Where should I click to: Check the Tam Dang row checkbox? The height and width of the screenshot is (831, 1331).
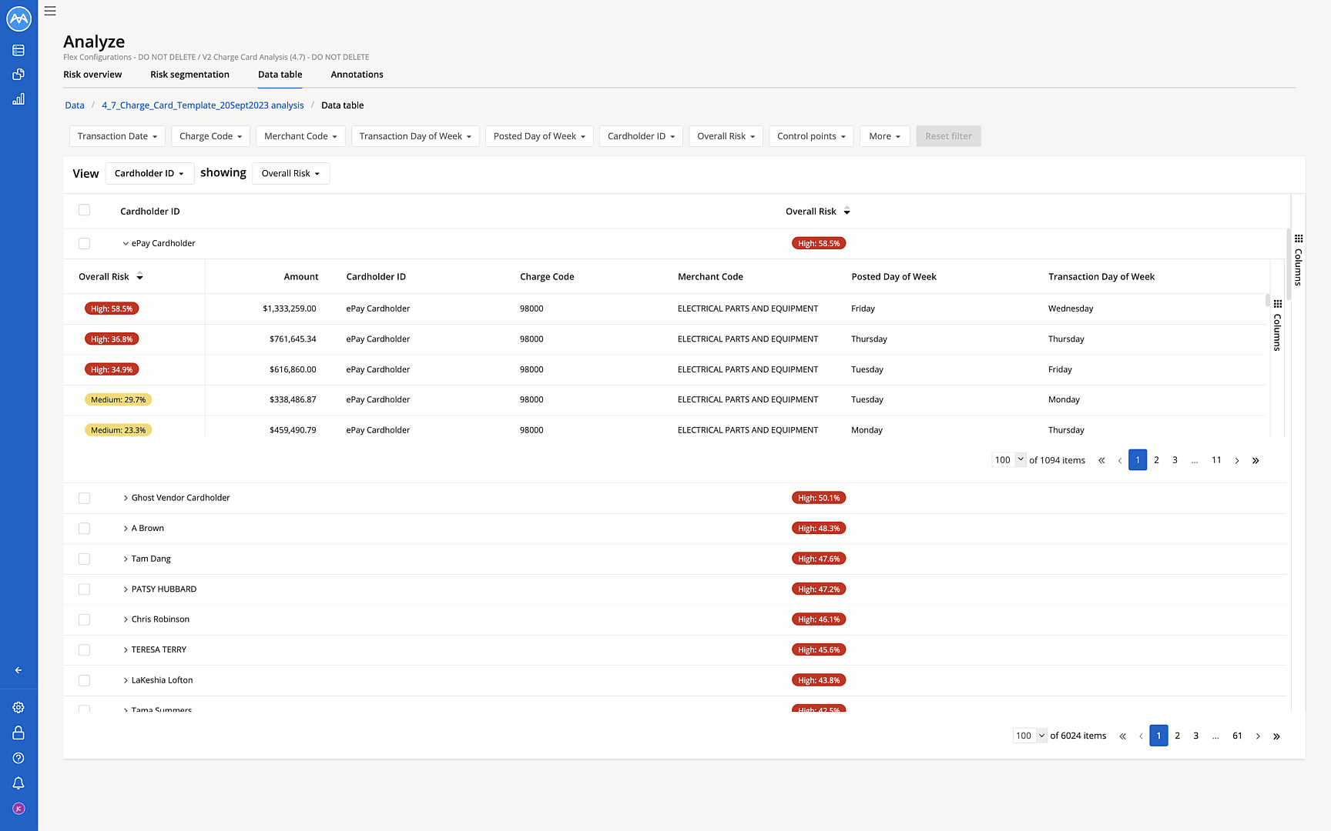point(84,559)
